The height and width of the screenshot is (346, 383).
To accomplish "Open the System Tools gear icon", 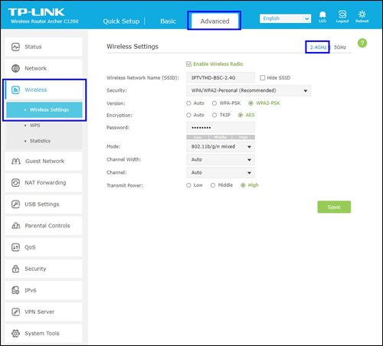I will point(15,333).
